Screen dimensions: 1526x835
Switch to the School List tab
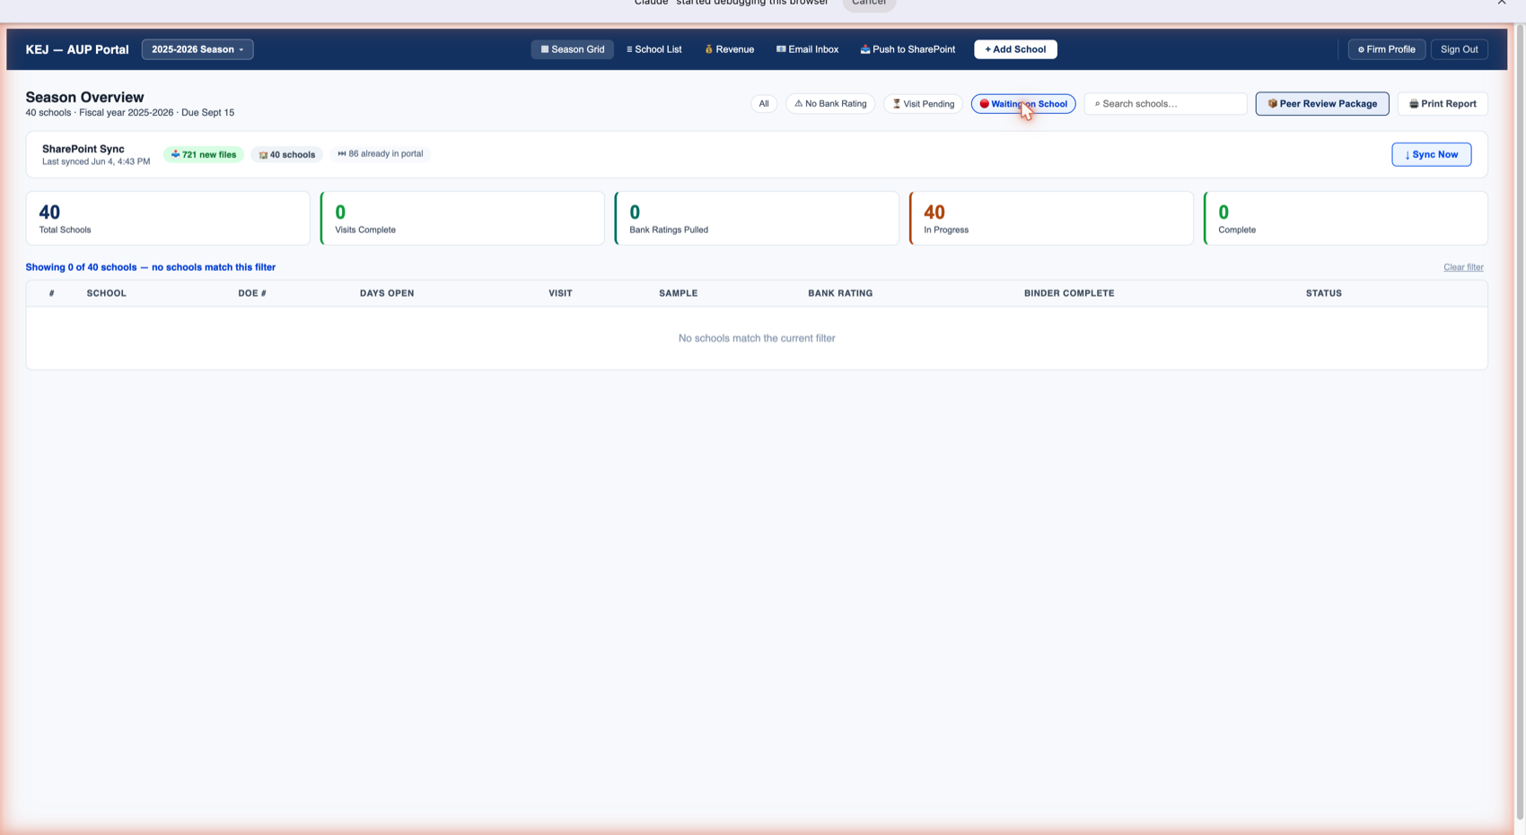pyautogui.click(x=654, y=49)
